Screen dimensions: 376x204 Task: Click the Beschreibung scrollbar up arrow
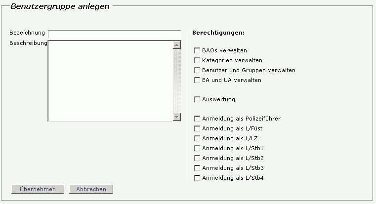[177, 44]
